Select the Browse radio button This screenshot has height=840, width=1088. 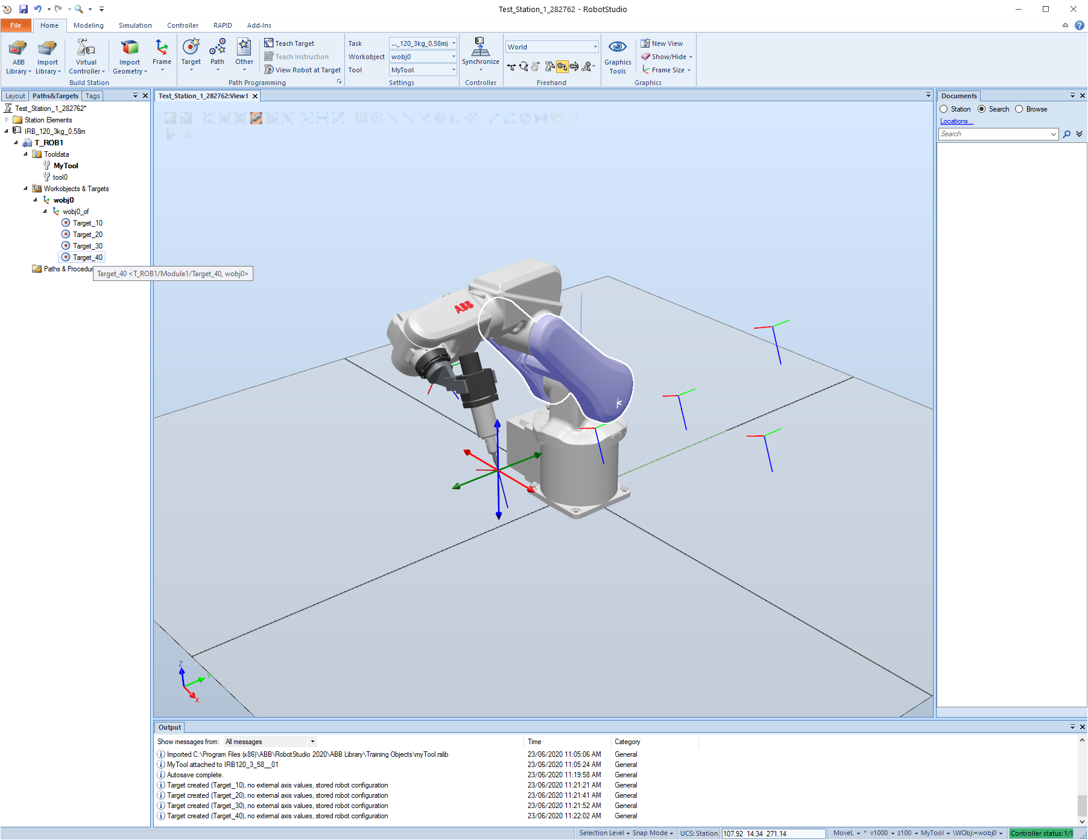pyautogui.click(x=1019, y=109)
